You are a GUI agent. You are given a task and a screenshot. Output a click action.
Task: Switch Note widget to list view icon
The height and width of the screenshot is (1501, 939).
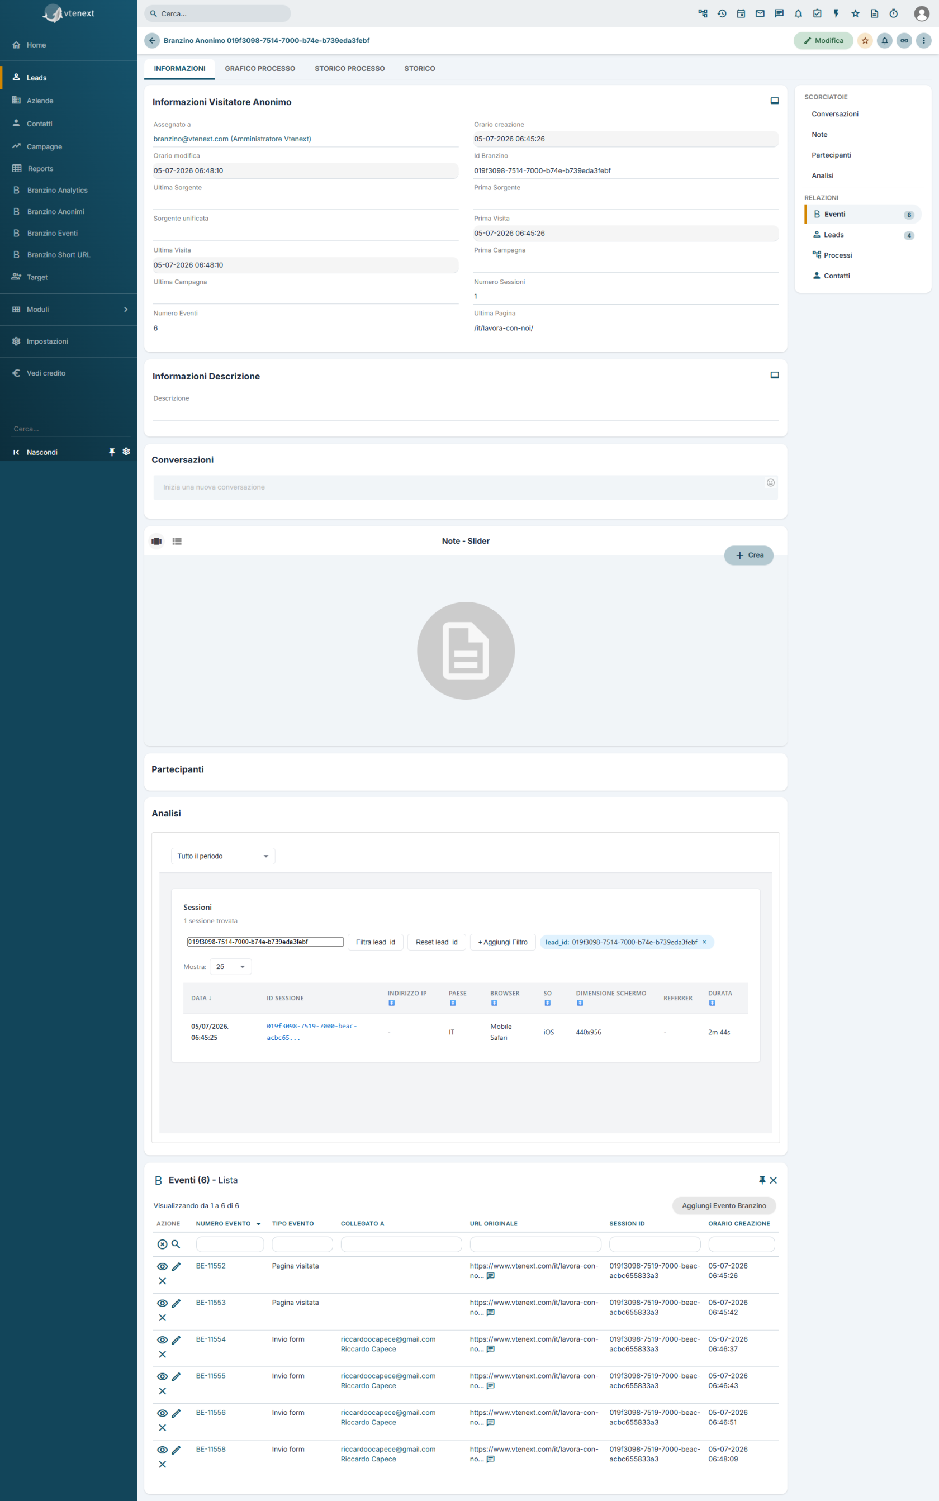point(177,541)
